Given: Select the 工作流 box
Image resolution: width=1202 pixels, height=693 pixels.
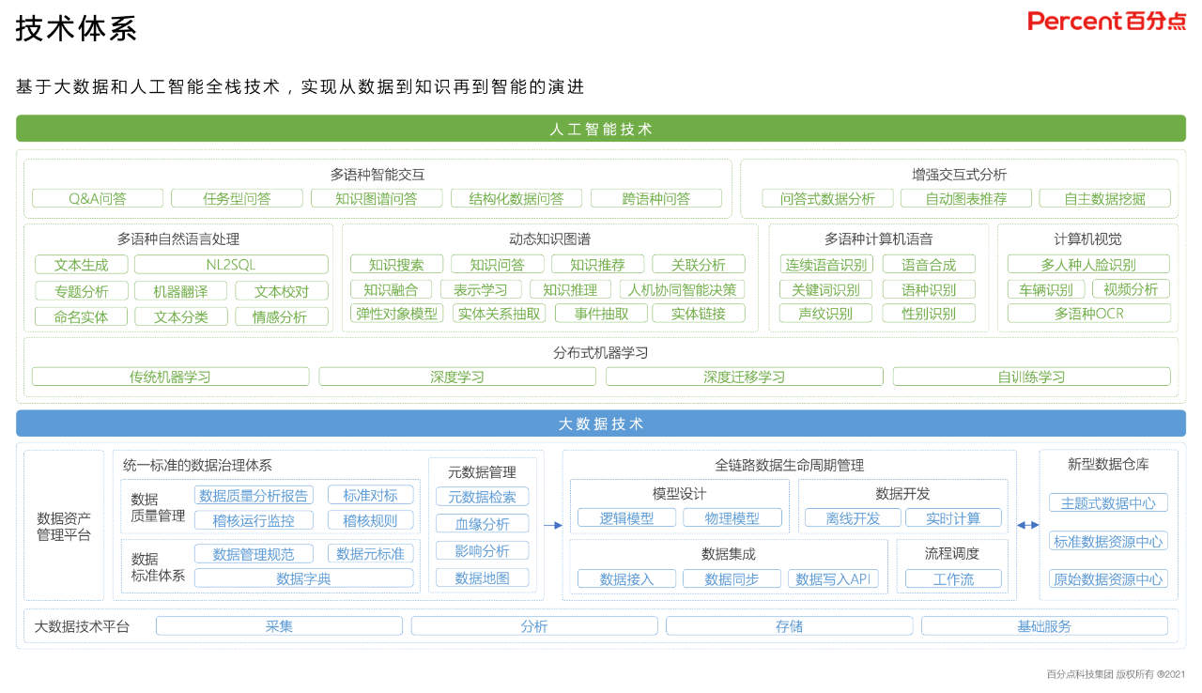Looking at the screenshot, I should [953, 579].
